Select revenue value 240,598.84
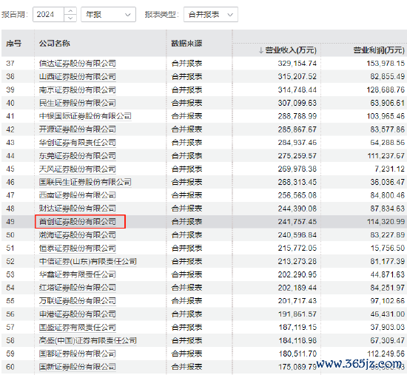 (x=297, y=235)
